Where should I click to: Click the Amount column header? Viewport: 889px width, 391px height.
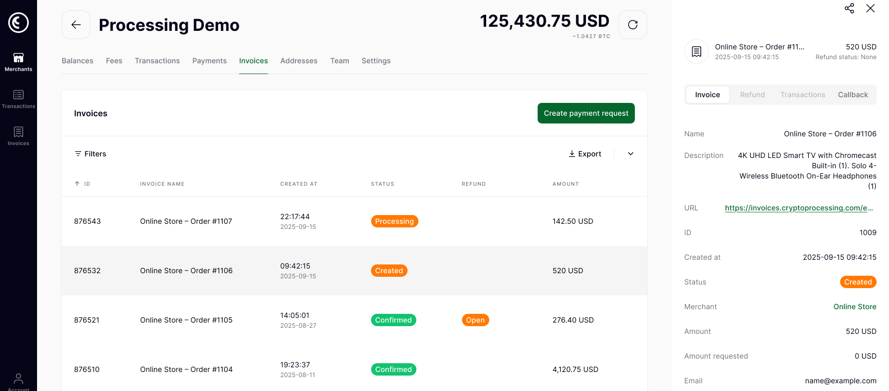565,184
